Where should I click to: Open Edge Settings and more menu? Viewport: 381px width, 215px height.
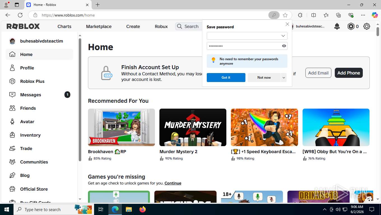pos(363,15)
